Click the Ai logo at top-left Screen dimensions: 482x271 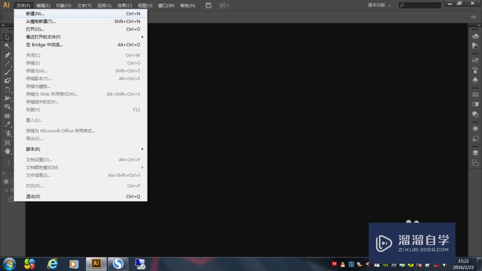tap(6, 5)
